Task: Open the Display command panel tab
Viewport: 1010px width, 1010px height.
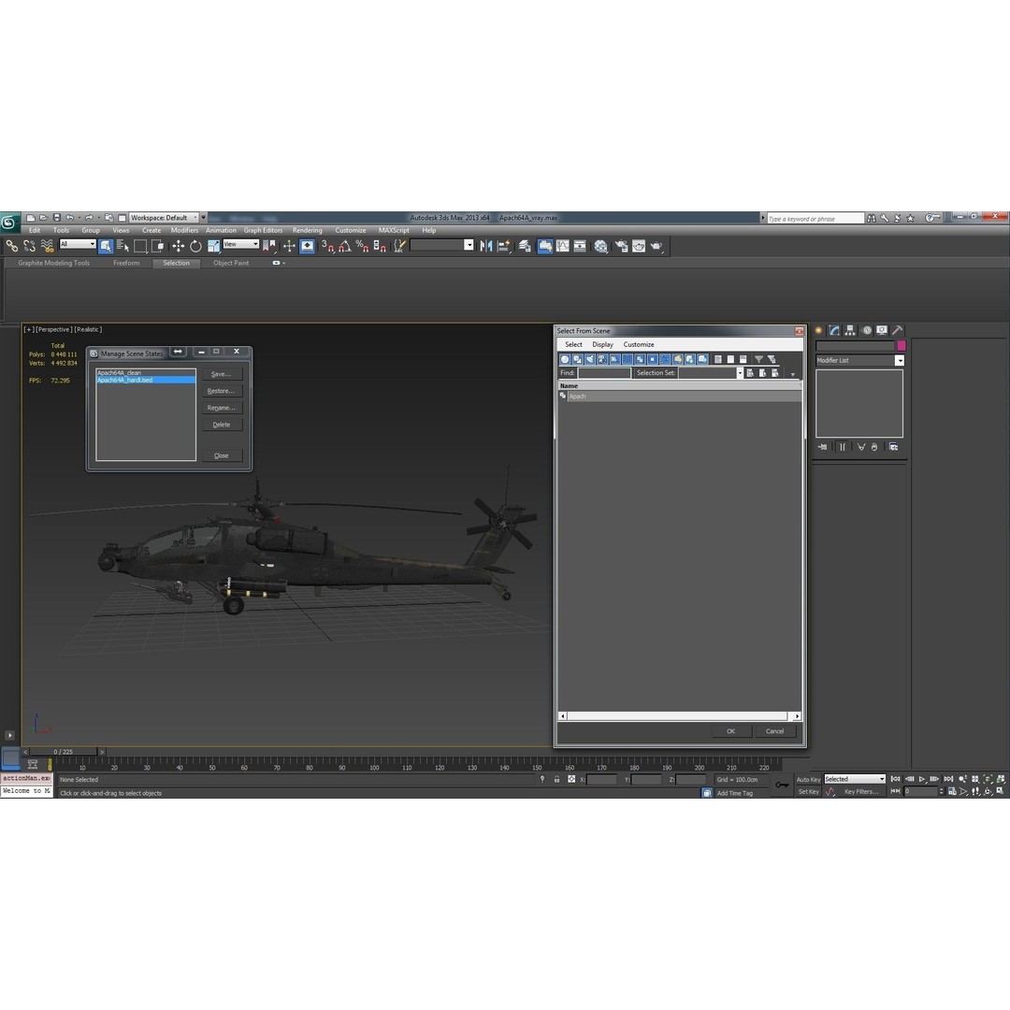Action: [882, 330]
